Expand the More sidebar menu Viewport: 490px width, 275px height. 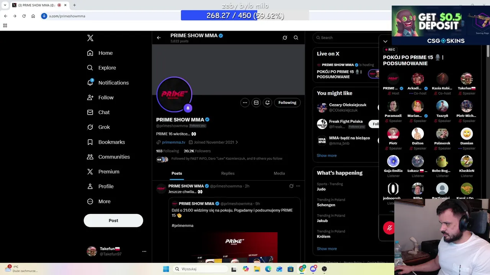click(x=99, y=201)
